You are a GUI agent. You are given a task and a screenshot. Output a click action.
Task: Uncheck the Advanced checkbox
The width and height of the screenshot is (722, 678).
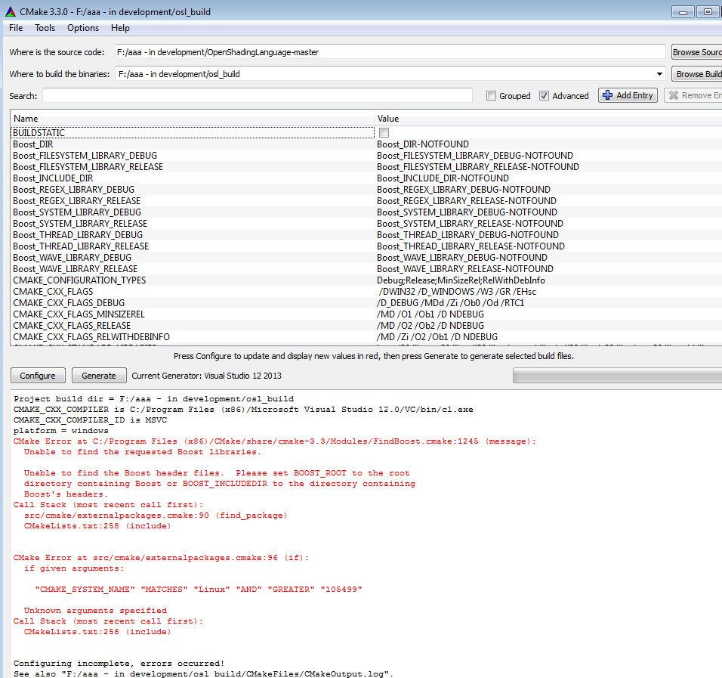pos(545,96)
